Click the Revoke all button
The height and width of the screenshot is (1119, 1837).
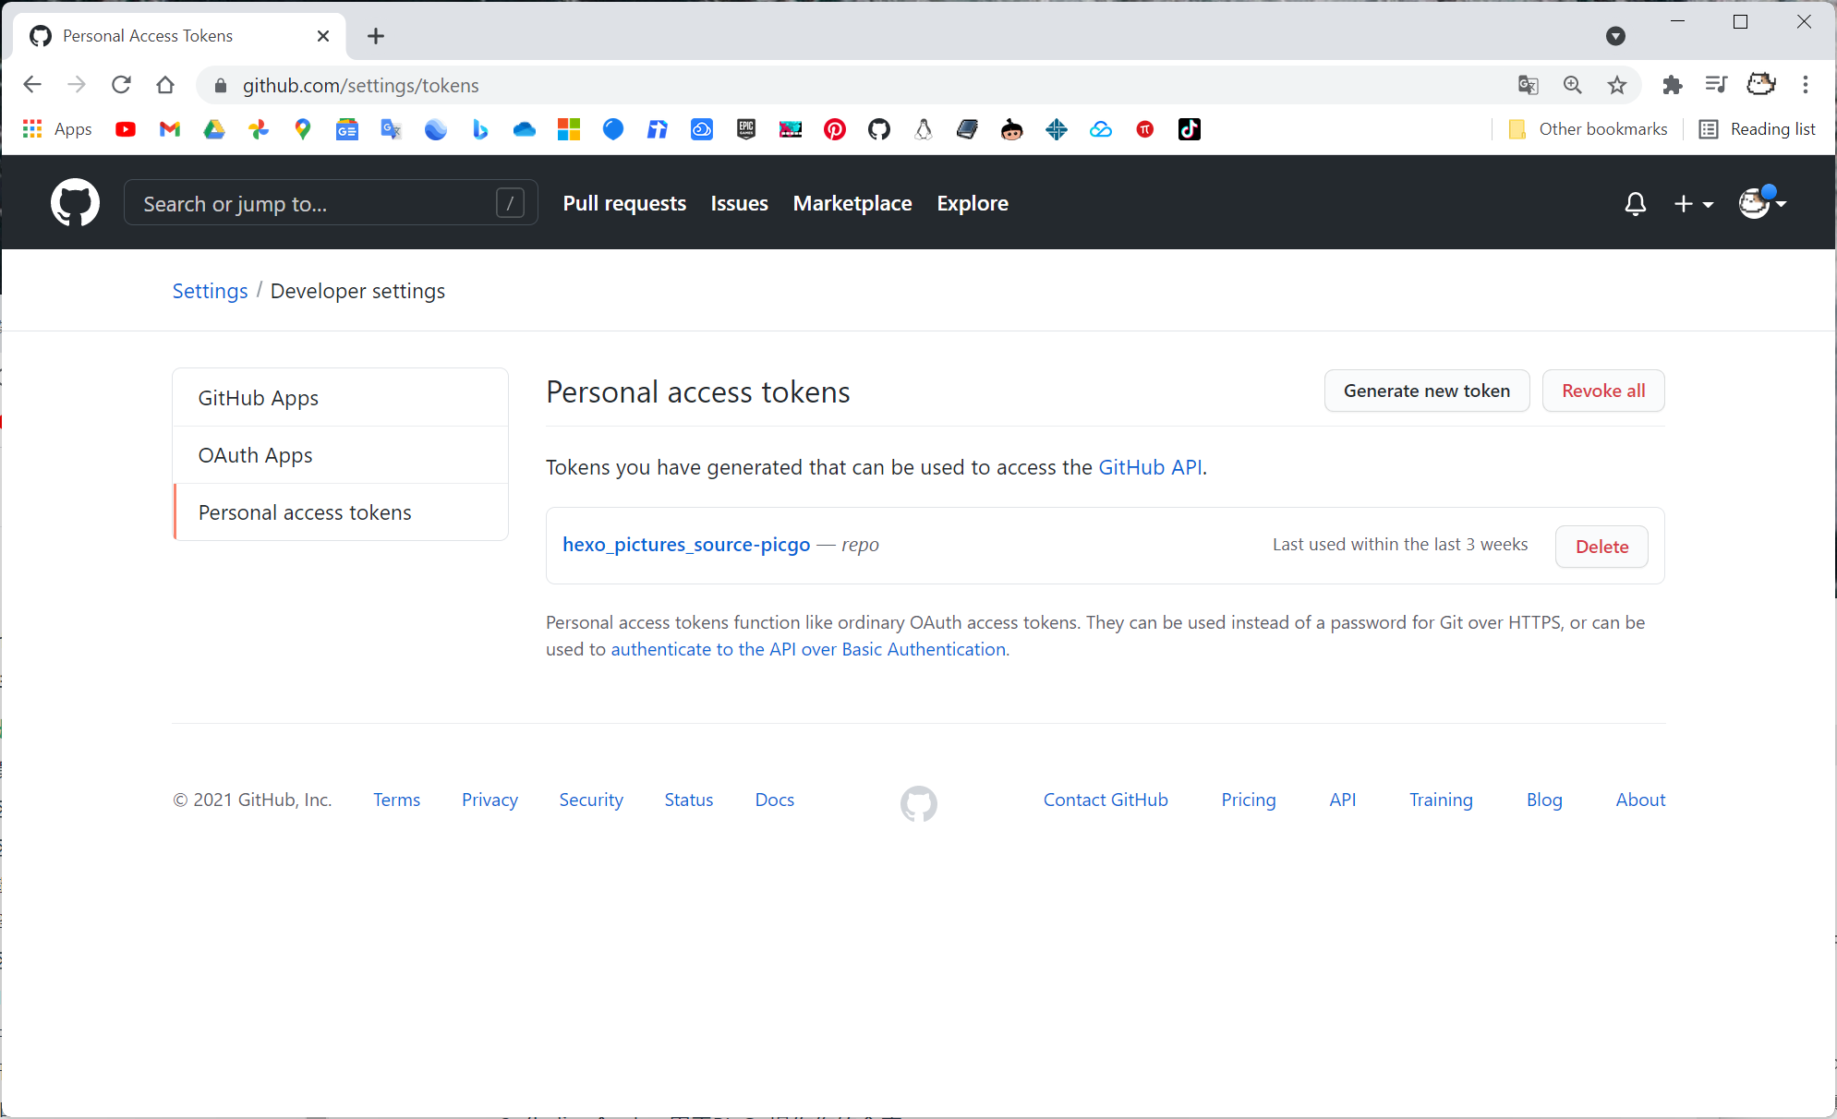[1602, 391]
